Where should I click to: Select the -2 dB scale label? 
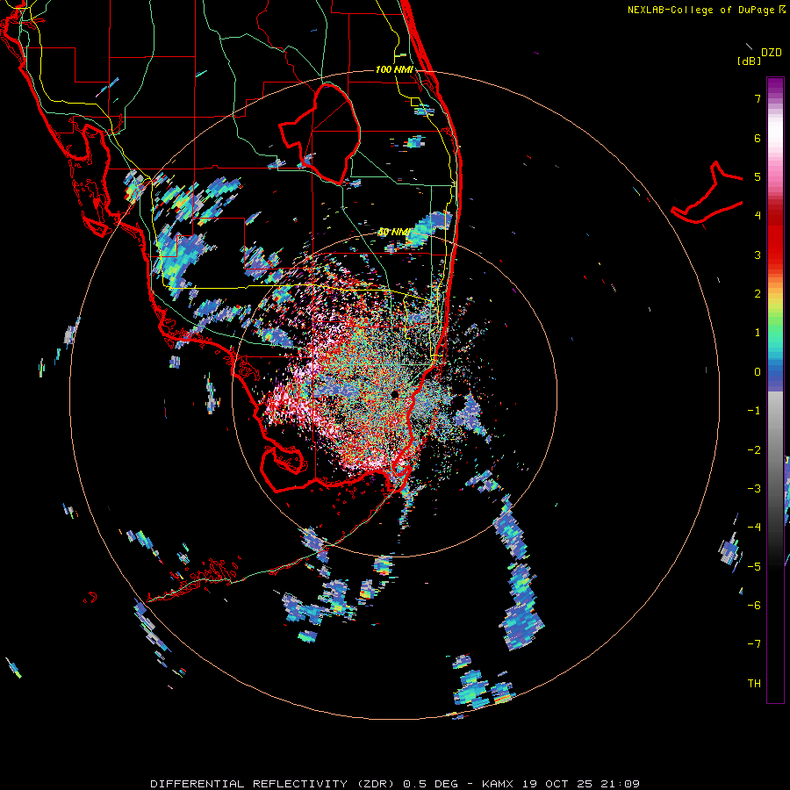pos(754,450)
